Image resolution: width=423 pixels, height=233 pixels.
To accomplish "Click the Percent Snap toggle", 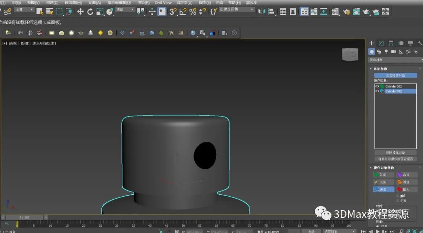I will coord(193,12).
